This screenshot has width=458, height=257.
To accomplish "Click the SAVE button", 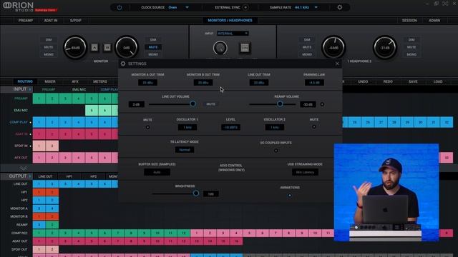I will 413,81.
